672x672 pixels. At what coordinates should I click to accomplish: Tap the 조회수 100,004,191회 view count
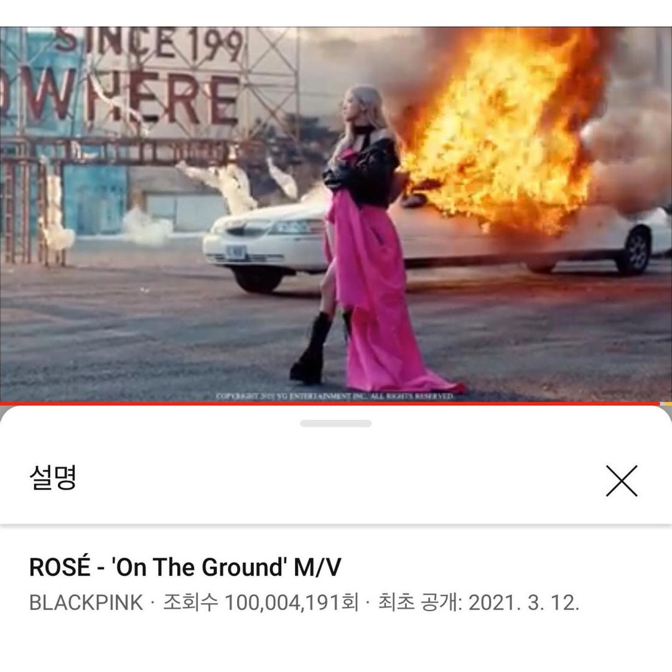tap(261, 602)
